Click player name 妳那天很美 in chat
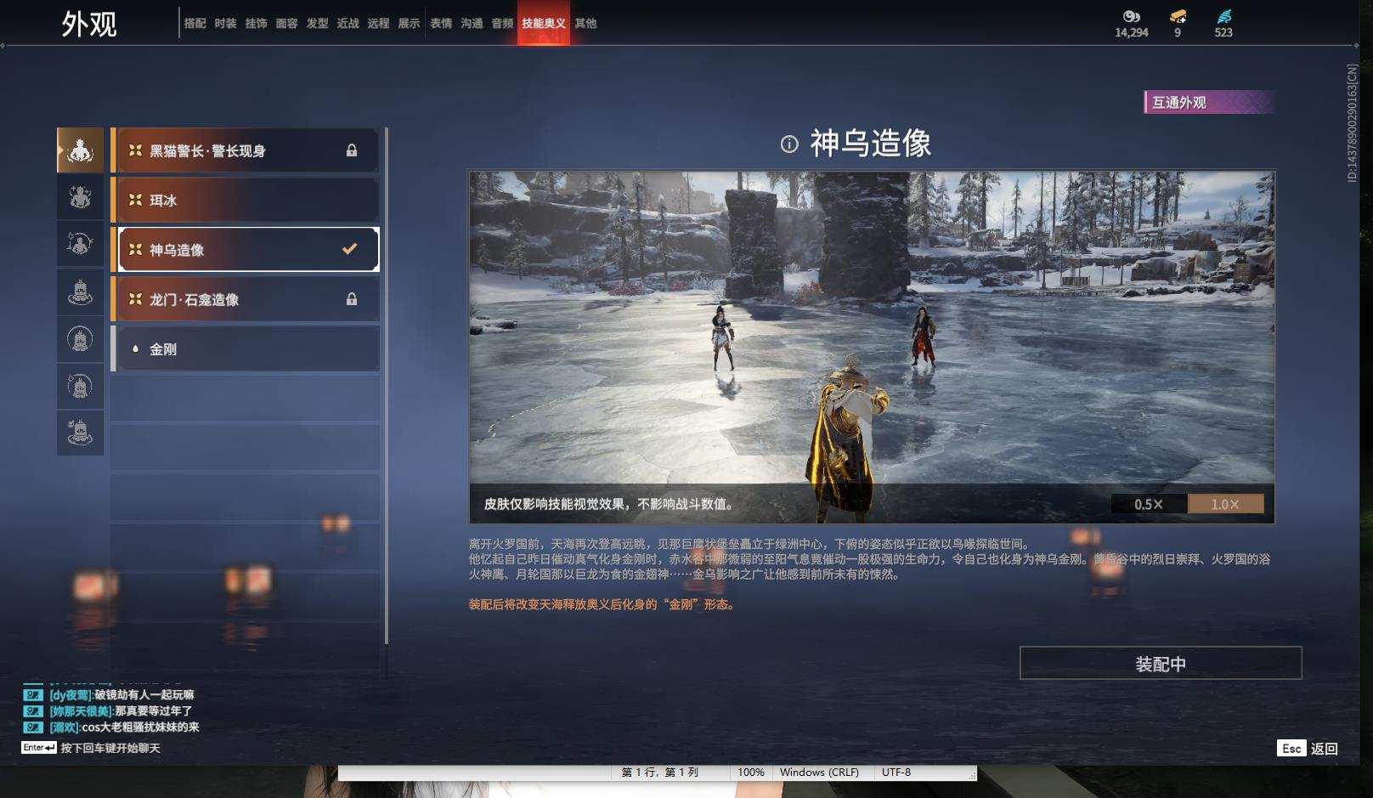The image size is (1373, 798). 81,710
